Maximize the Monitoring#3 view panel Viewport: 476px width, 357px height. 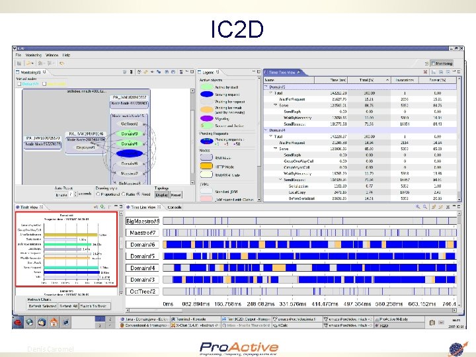point(192,71)
